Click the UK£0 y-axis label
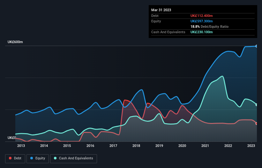 [x=12, y=138]
